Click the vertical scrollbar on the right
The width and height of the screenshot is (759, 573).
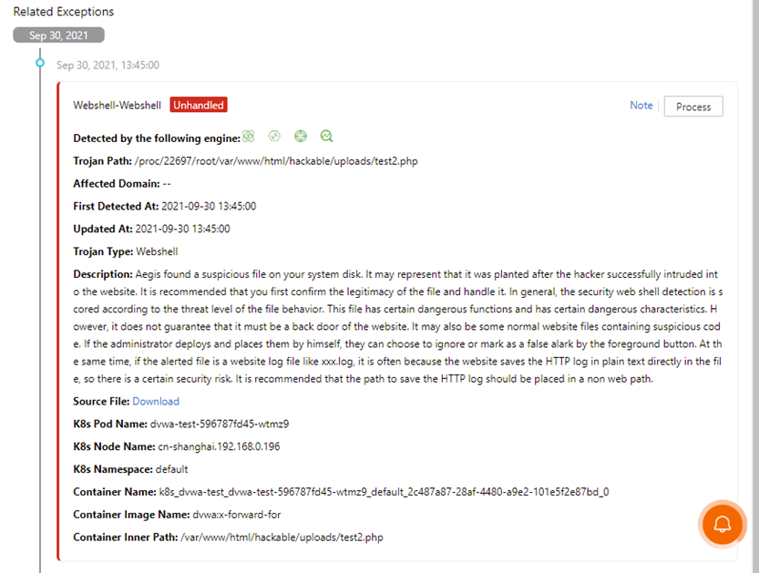pos(754,286)
